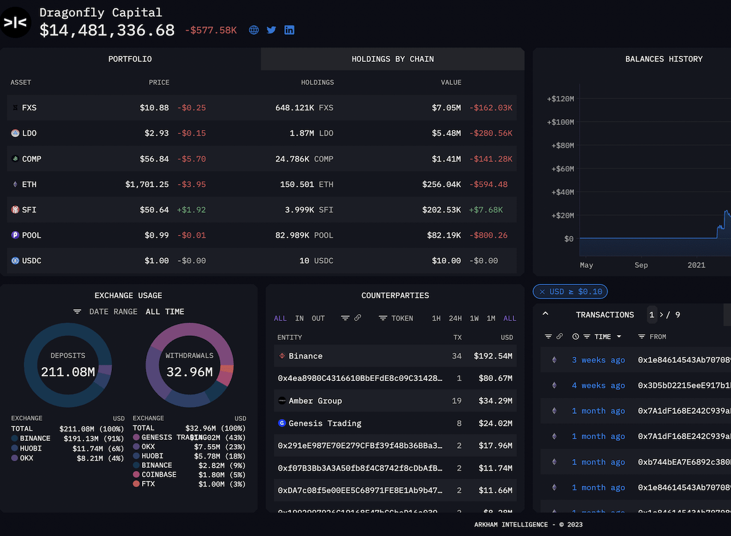Click the $1,701.25 ETH price
The width and height of the screenshot is (731, 536).
147,184
